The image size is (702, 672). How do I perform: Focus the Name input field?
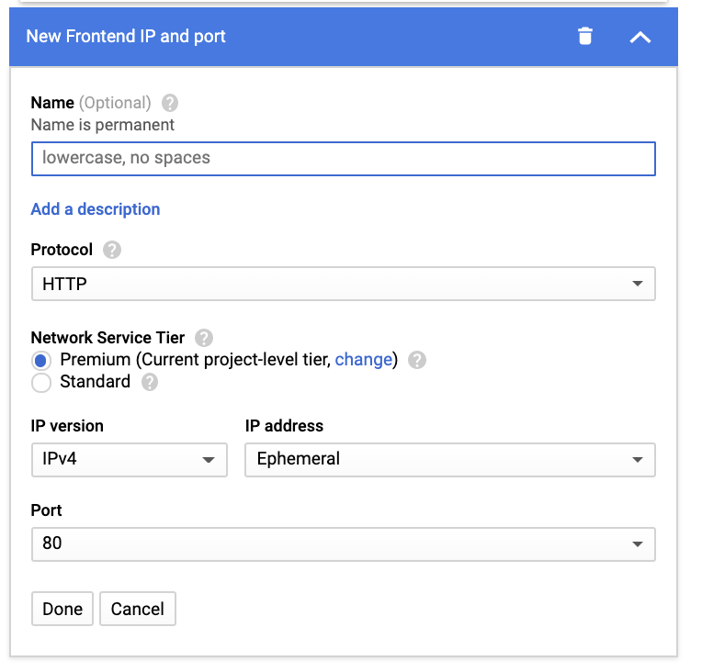[x=343, y=158]
